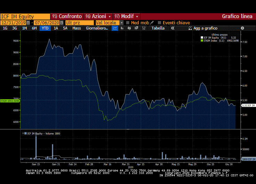Toggle the Med mob checkbox
The width and height of the screenshot is (256, 184).
point(128,23)
